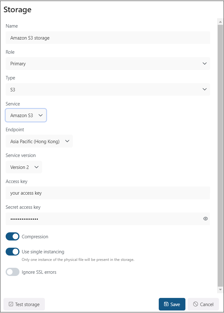Cancel the storage configuration
The image size is (224, 313).
[x=203, y=304]
